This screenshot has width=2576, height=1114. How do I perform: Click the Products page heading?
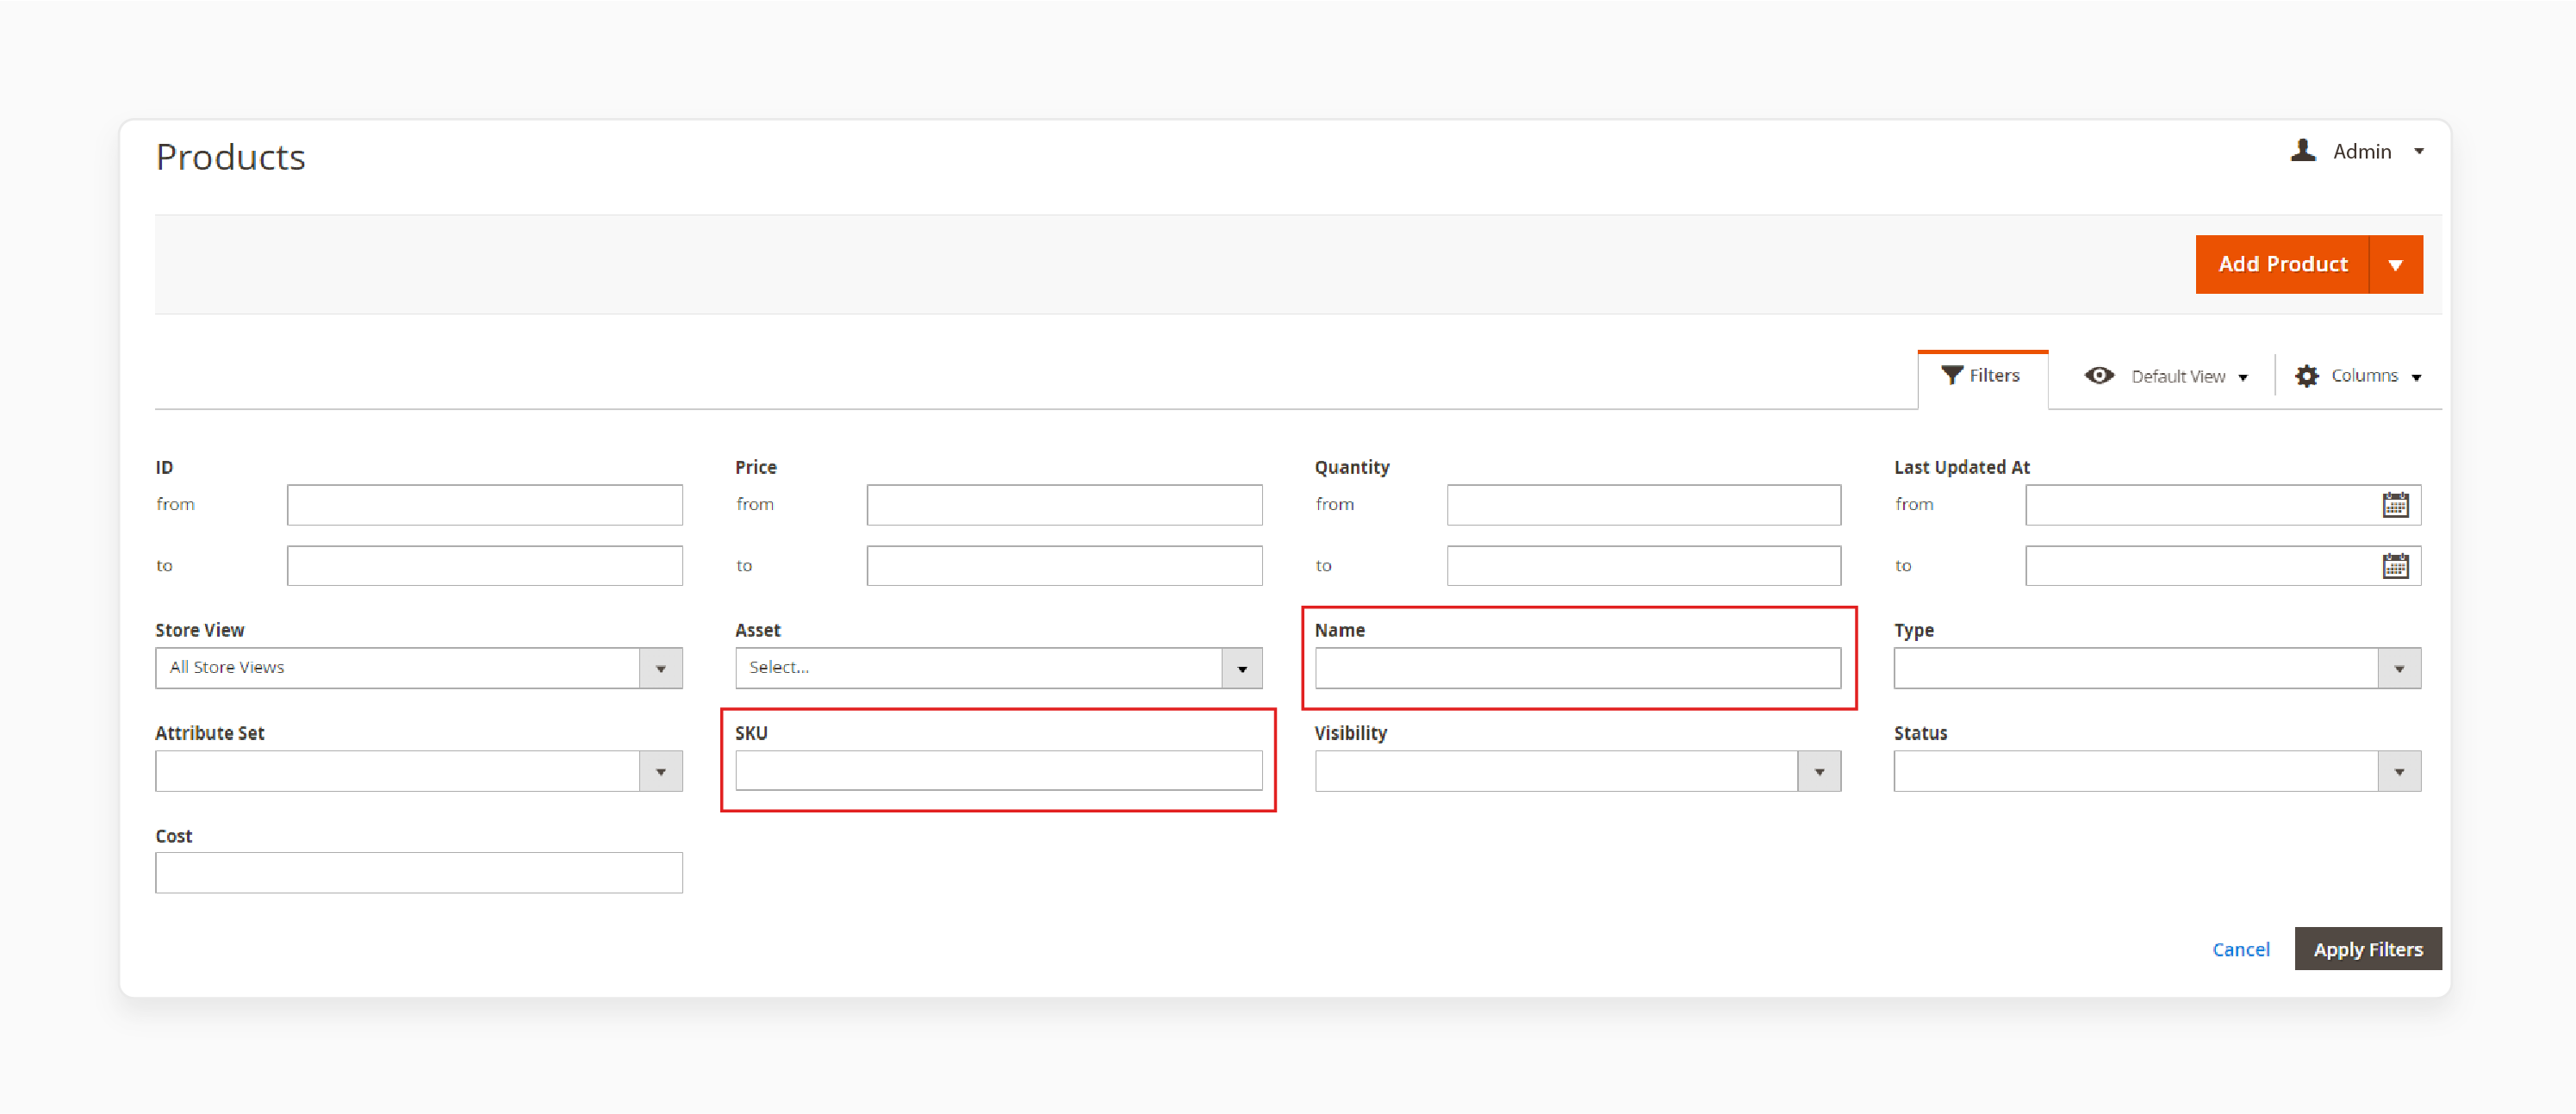click(231, 158)
